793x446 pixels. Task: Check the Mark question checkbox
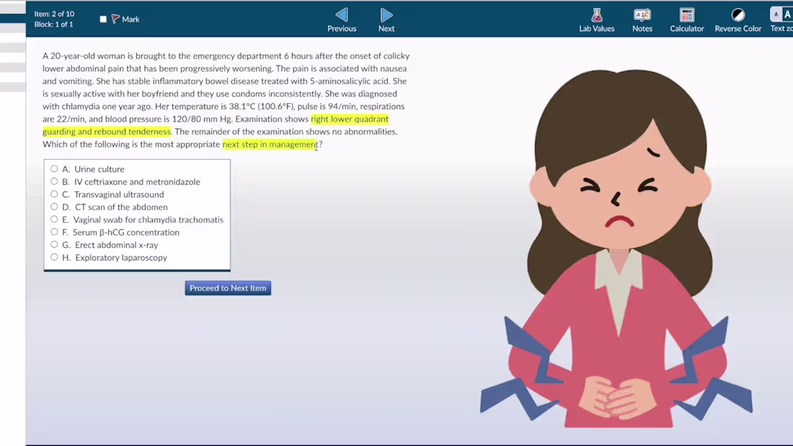[x=103, y=19]
